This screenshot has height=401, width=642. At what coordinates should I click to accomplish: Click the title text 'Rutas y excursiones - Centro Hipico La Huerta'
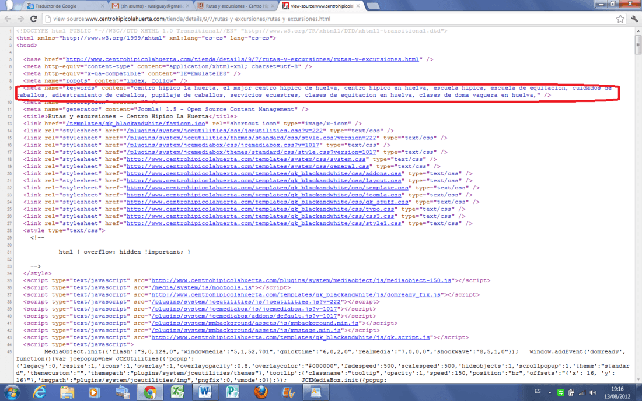pyautogui.click(x=128, y=117)
